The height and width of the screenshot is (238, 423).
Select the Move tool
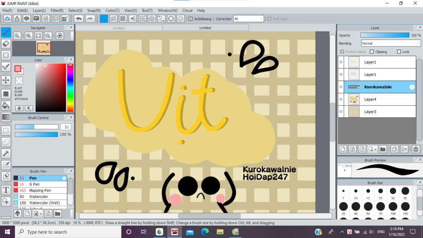coord(6,80)
